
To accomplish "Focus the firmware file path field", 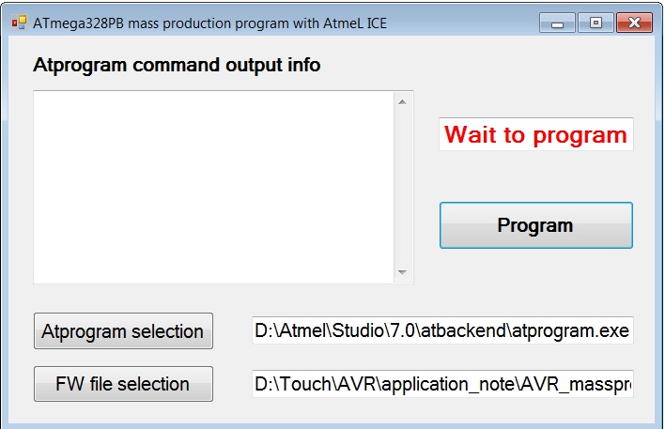I will point(442,384).
